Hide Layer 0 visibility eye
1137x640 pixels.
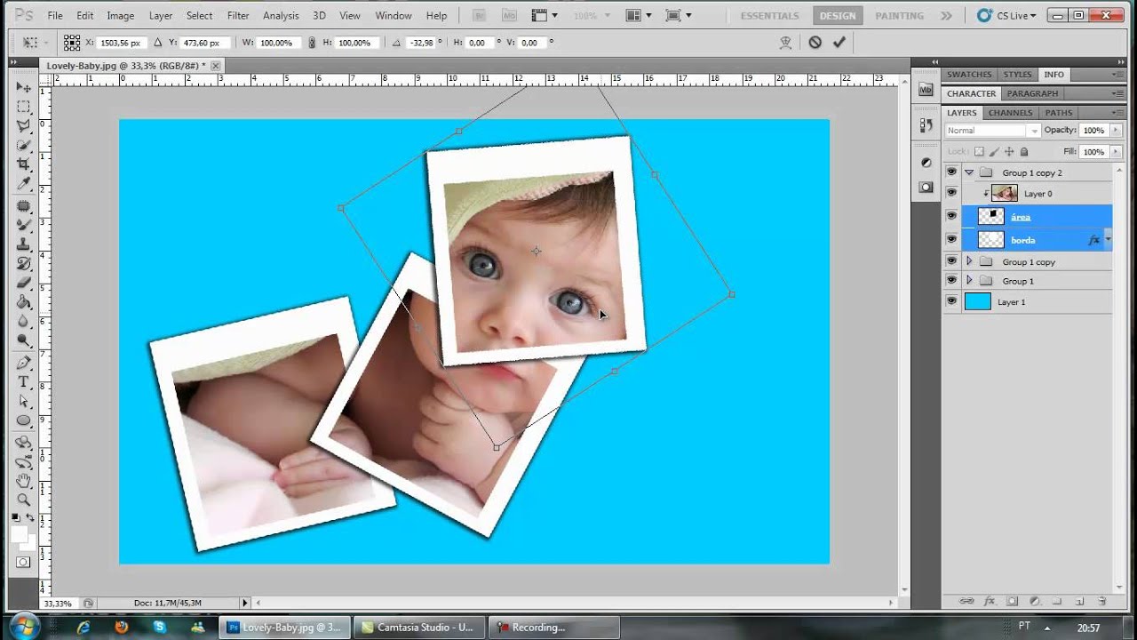pyautogui.click(x=951, y=193)
